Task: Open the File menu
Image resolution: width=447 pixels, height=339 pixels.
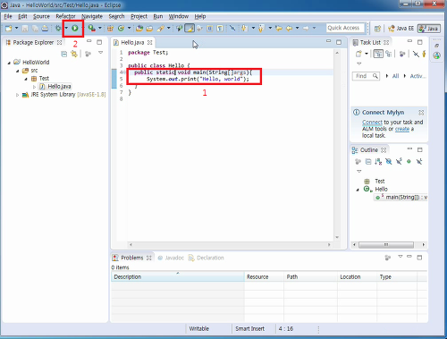Action: tap(8, 16)
